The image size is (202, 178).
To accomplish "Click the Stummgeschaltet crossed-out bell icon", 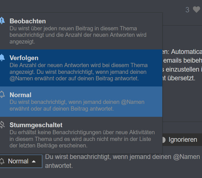I will [2, 125].
